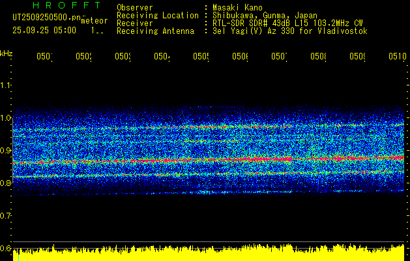Select the filename UT2509250500.pn
Screen dimensions: 410x261
[x=47, y=17]
